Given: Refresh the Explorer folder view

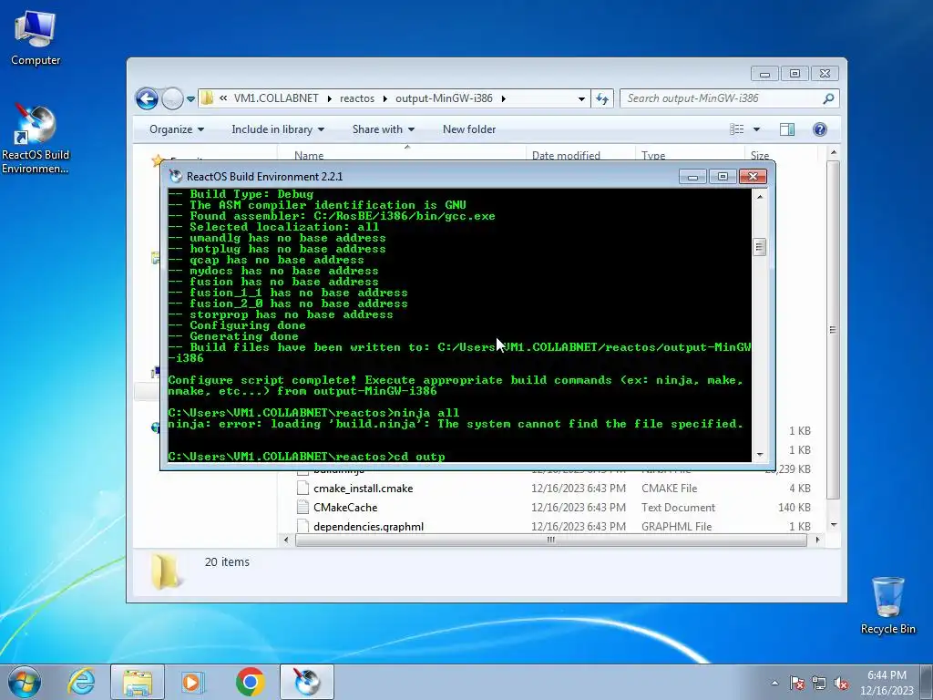Looking at the screenshot, I should (x=602, y=98).
